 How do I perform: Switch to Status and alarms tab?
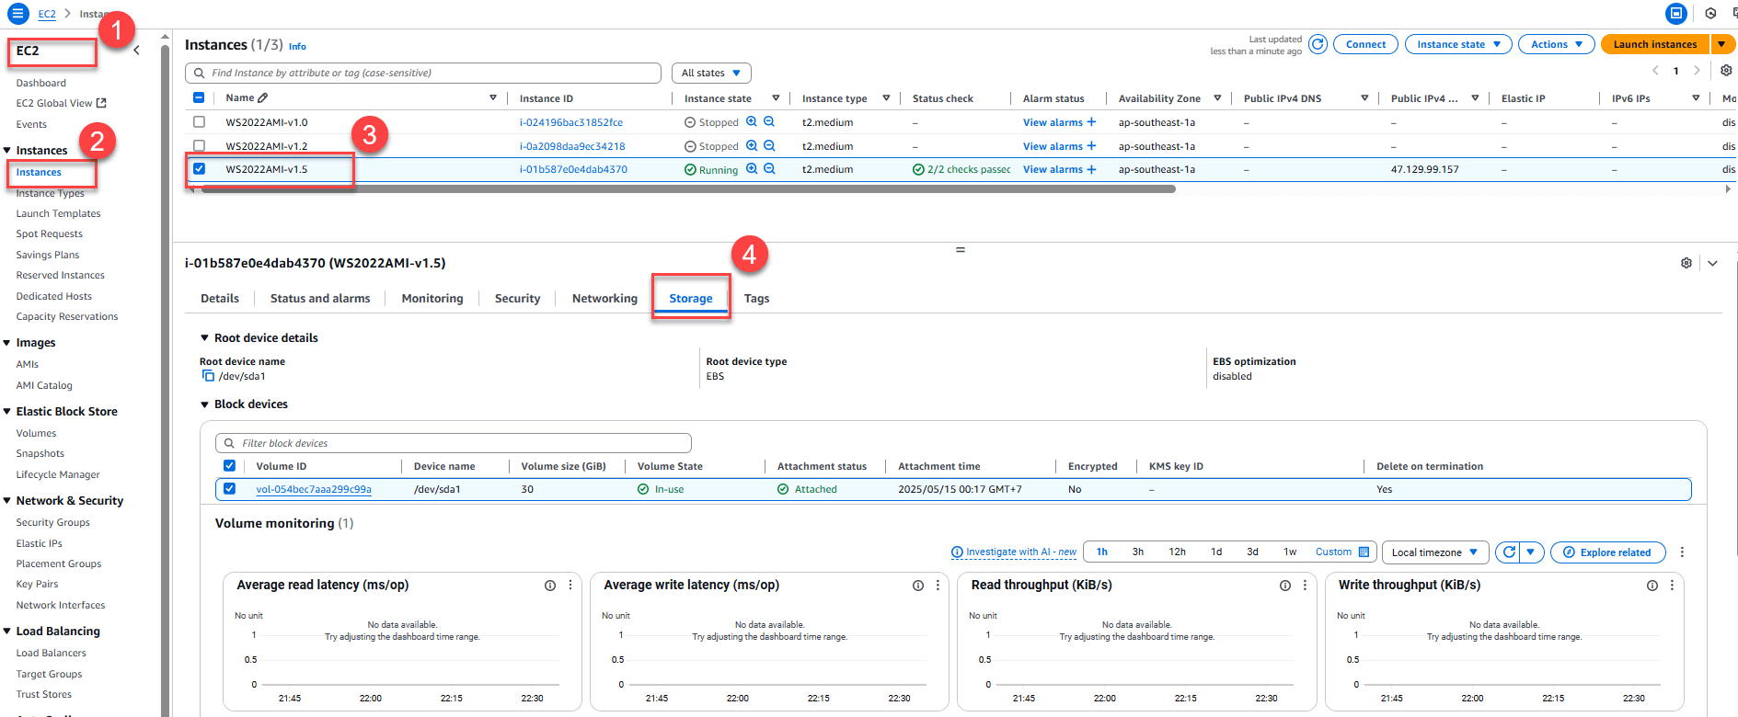point(320,299)
